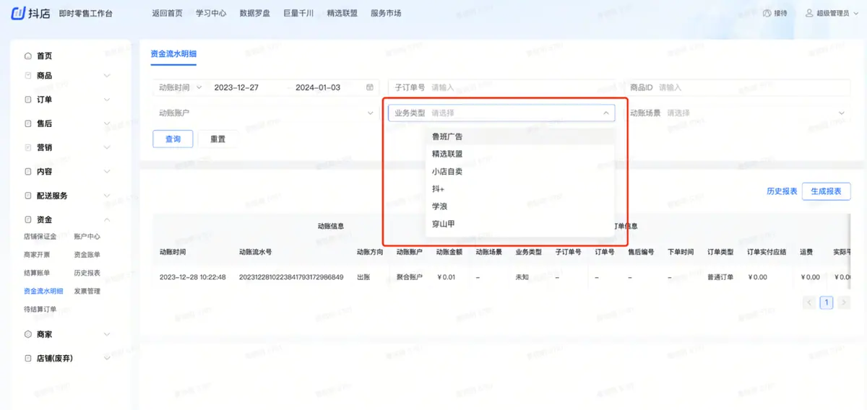Click the 超级管理员 user avatar icon
Viewport: 867px width, 410px height.
coord(809,13)
